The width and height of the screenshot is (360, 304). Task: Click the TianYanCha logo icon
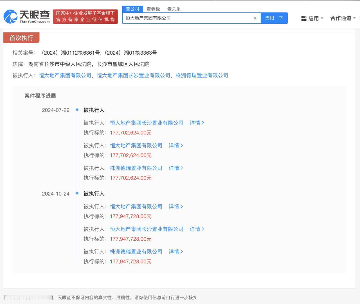pos(10,17)
